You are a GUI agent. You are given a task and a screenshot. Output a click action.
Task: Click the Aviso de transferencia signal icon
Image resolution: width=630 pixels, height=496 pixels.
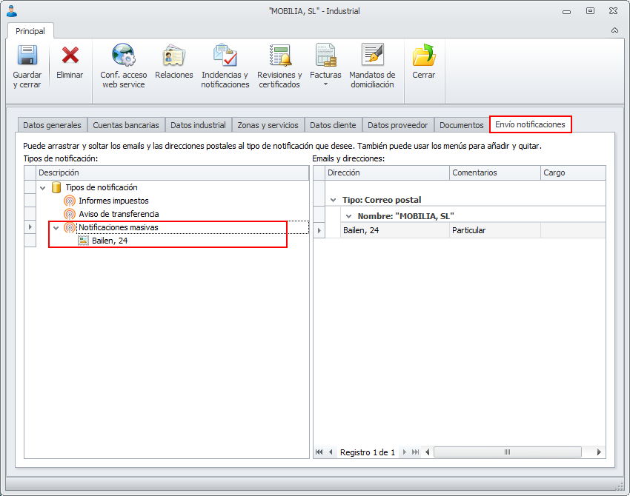point(70,214)
